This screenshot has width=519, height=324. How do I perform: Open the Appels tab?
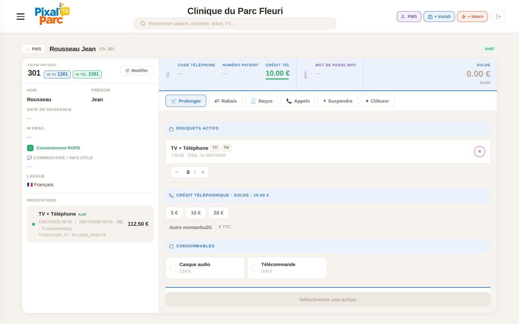click(x=298, y=101)
